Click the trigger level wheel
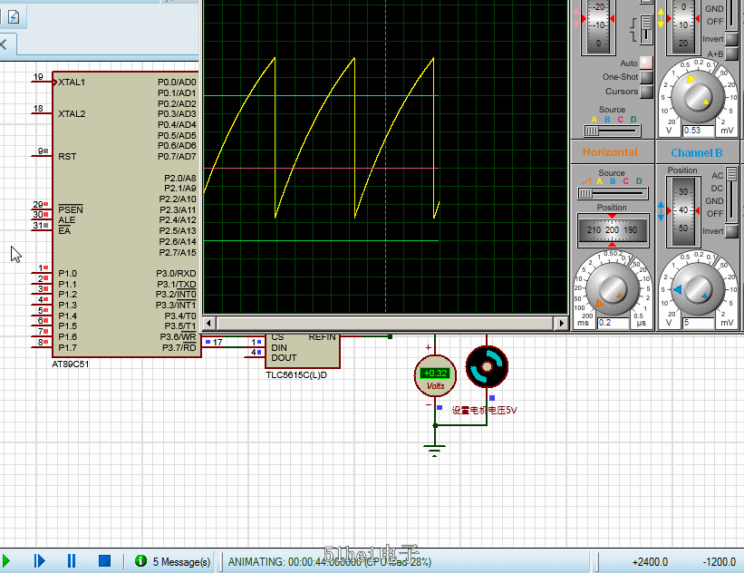The height and width of the screenshot is (573, 744). tap(598, 26)
